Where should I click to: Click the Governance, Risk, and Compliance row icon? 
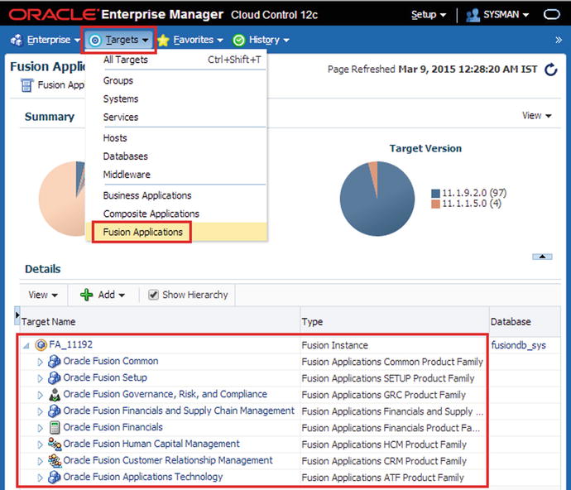coord(55,395)
